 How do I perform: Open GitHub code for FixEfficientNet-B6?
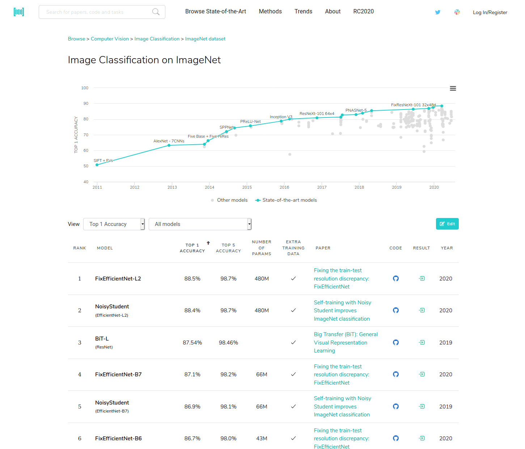396,438
